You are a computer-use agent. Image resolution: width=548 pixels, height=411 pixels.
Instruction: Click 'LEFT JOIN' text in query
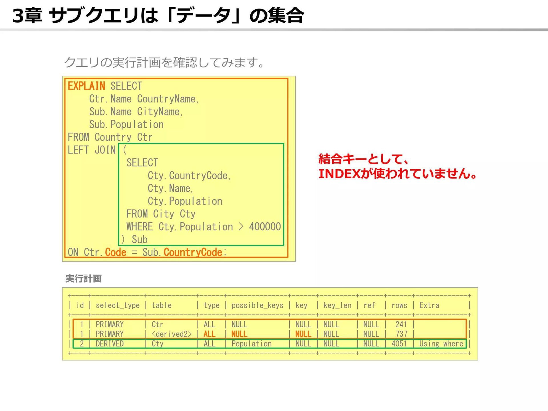[92, 150]
